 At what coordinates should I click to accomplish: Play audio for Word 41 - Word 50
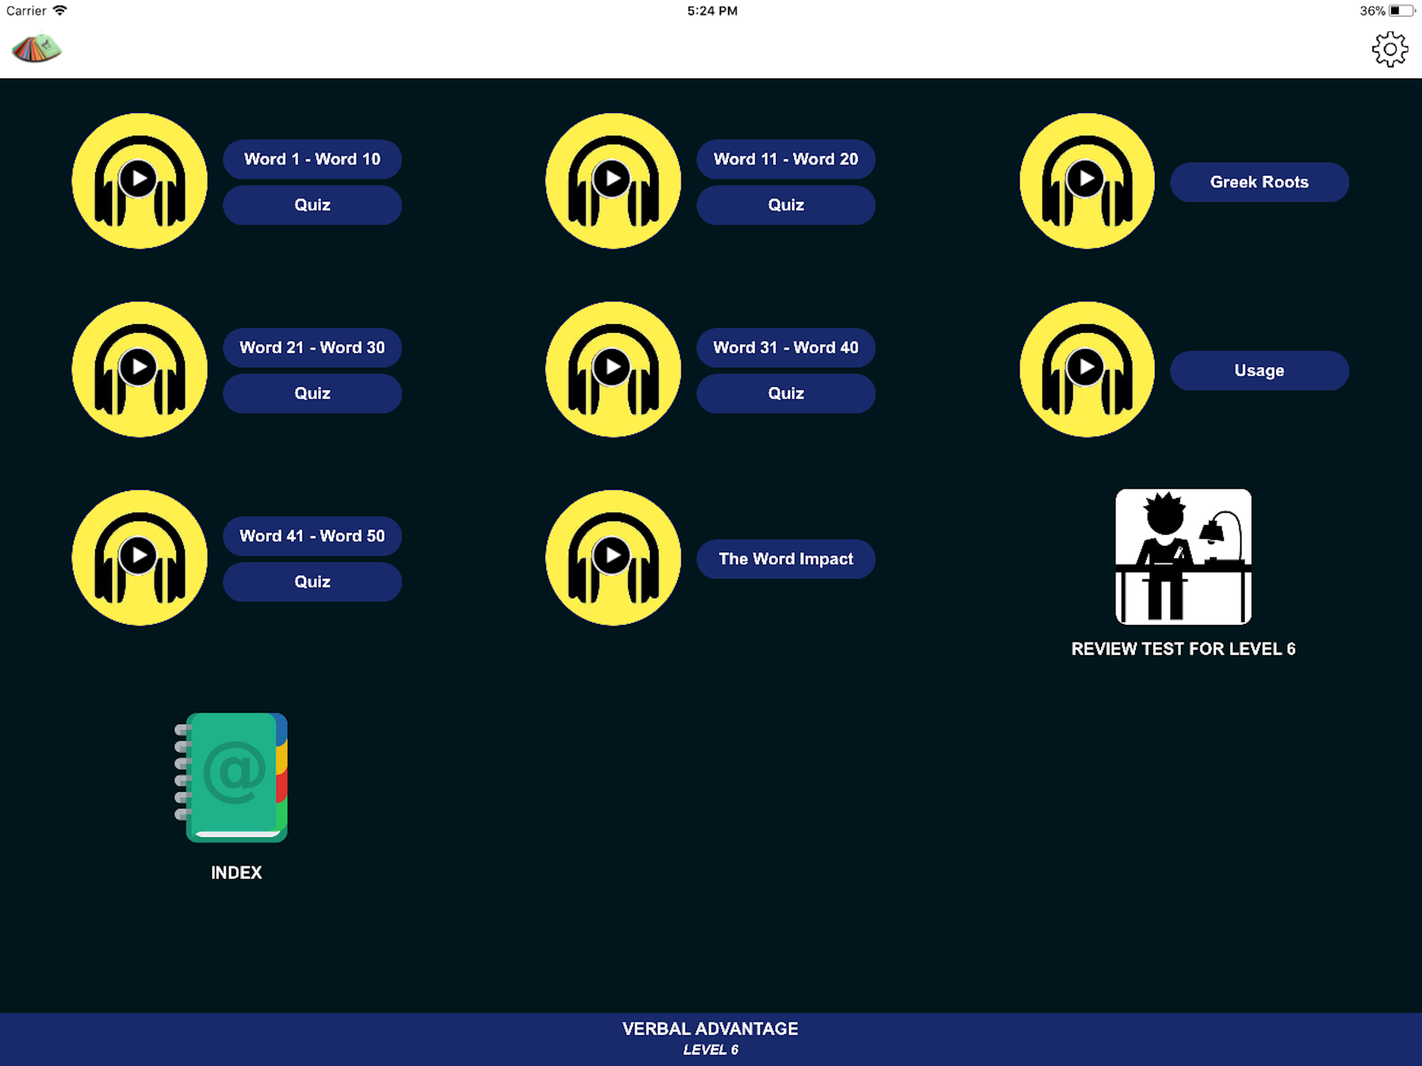(139, 558)
